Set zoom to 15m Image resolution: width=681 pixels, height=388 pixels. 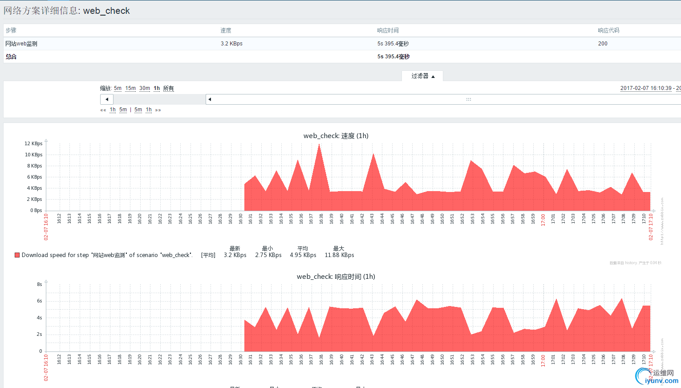pyautogui.click(x=130, y=88)
